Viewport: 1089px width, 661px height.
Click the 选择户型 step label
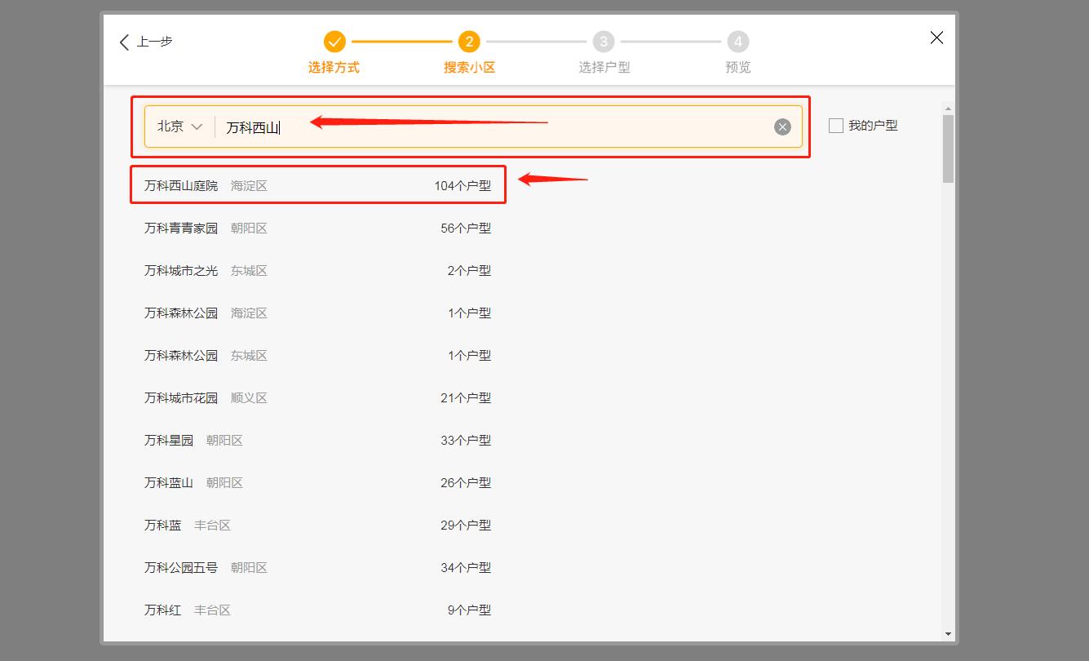604,67
